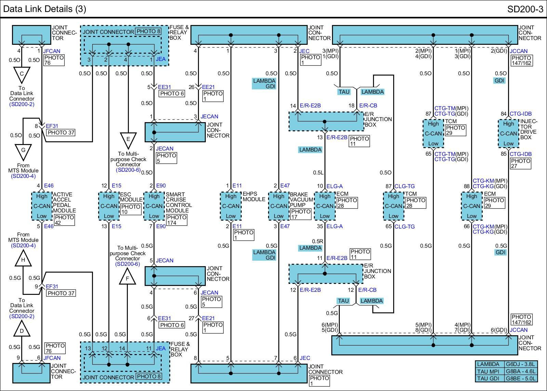Click the triangle connector marked G

coord(23,151)
